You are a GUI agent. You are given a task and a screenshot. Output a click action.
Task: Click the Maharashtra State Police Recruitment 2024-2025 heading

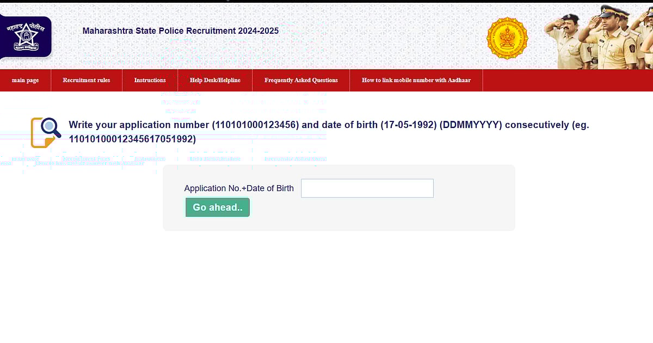click(x=180, y=30)
